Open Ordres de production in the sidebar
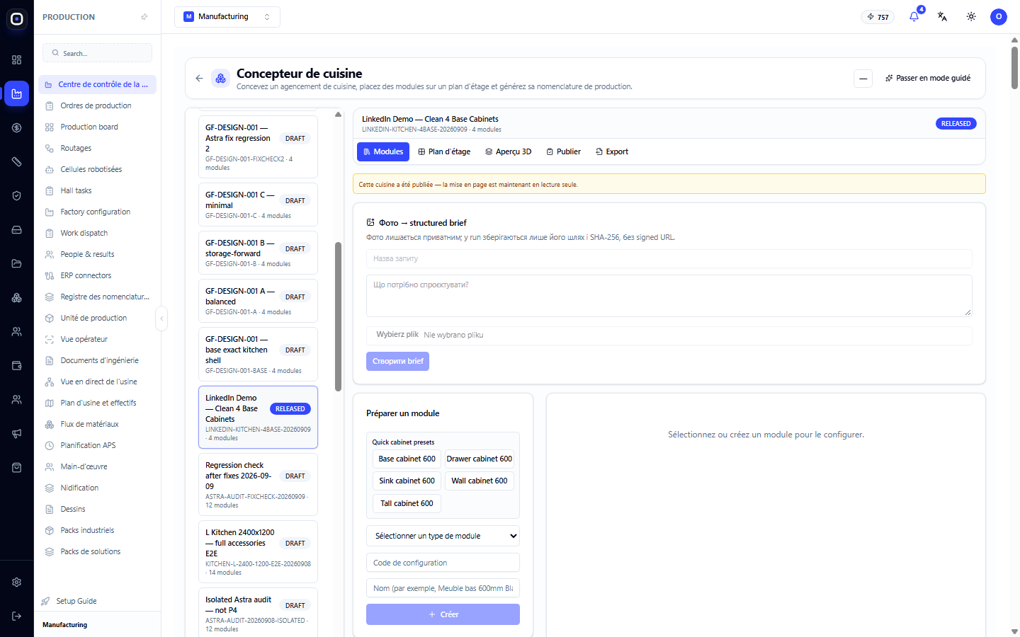 click(97, 105)
